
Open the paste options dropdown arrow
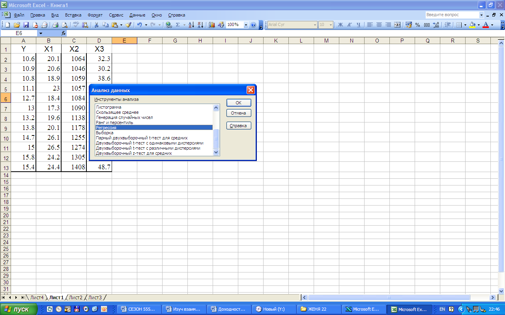tap(121, 25)
